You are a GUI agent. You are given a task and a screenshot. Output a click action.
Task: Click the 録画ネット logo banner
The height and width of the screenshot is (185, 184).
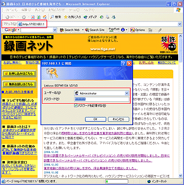point(28,46)
